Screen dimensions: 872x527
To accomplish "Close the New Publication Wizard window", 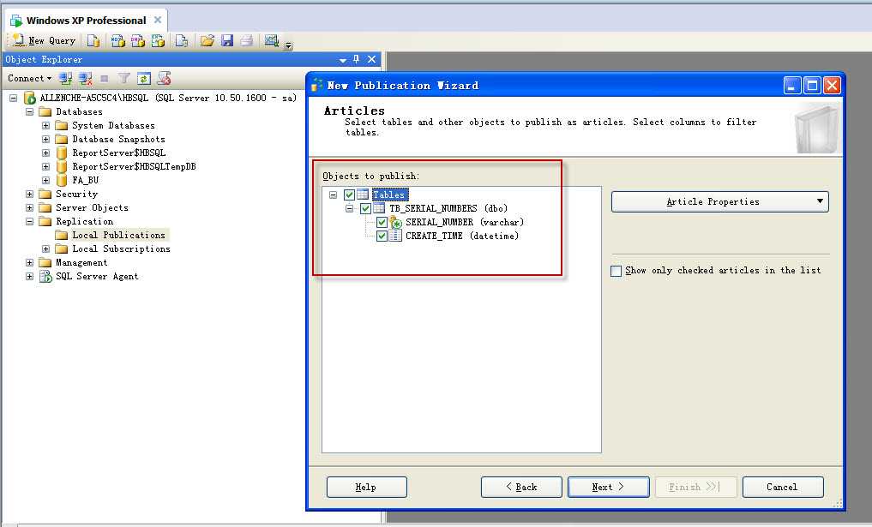I will pos(832,86).
